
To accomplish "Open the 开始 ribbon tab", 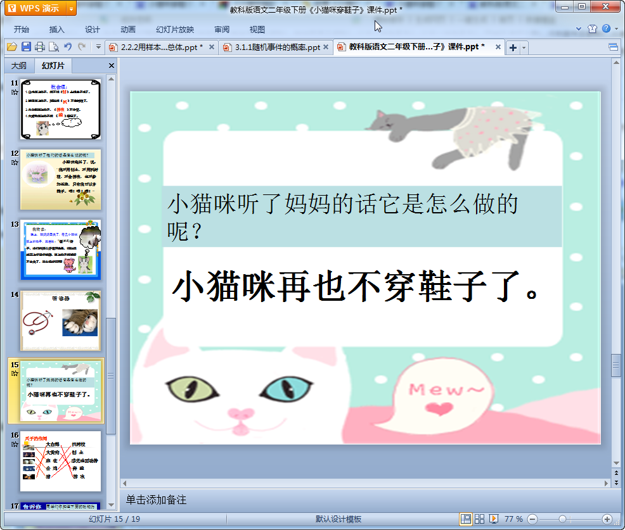I will pyautogui.click(x=22, y=30).
